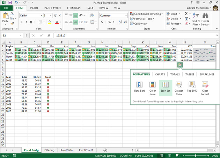This screenshot has width=220, height=158.
Task: Open the Currency number format dropdown
Action: pos(126,16)
